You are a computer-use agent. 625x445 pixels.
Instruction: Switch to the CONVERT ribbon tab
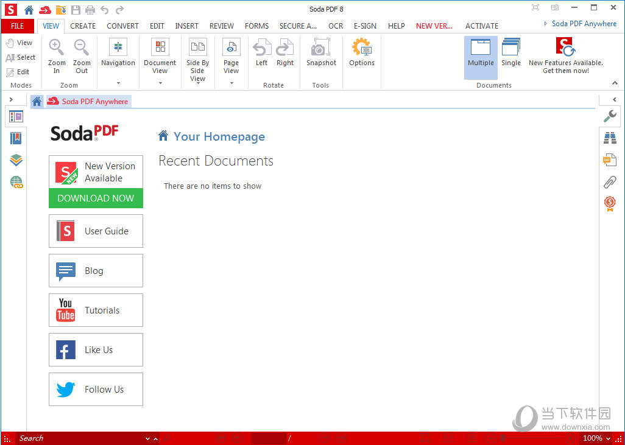tap(122, 26)
